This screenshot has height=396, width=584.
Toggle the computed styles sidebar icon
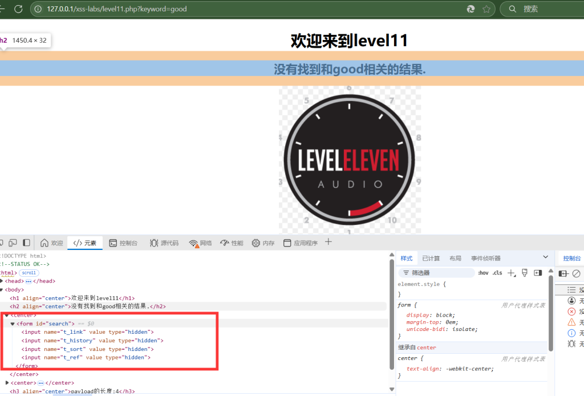(x=538, y=273)
